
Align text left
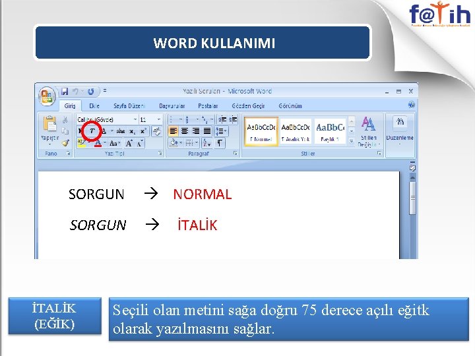point(174,131)
